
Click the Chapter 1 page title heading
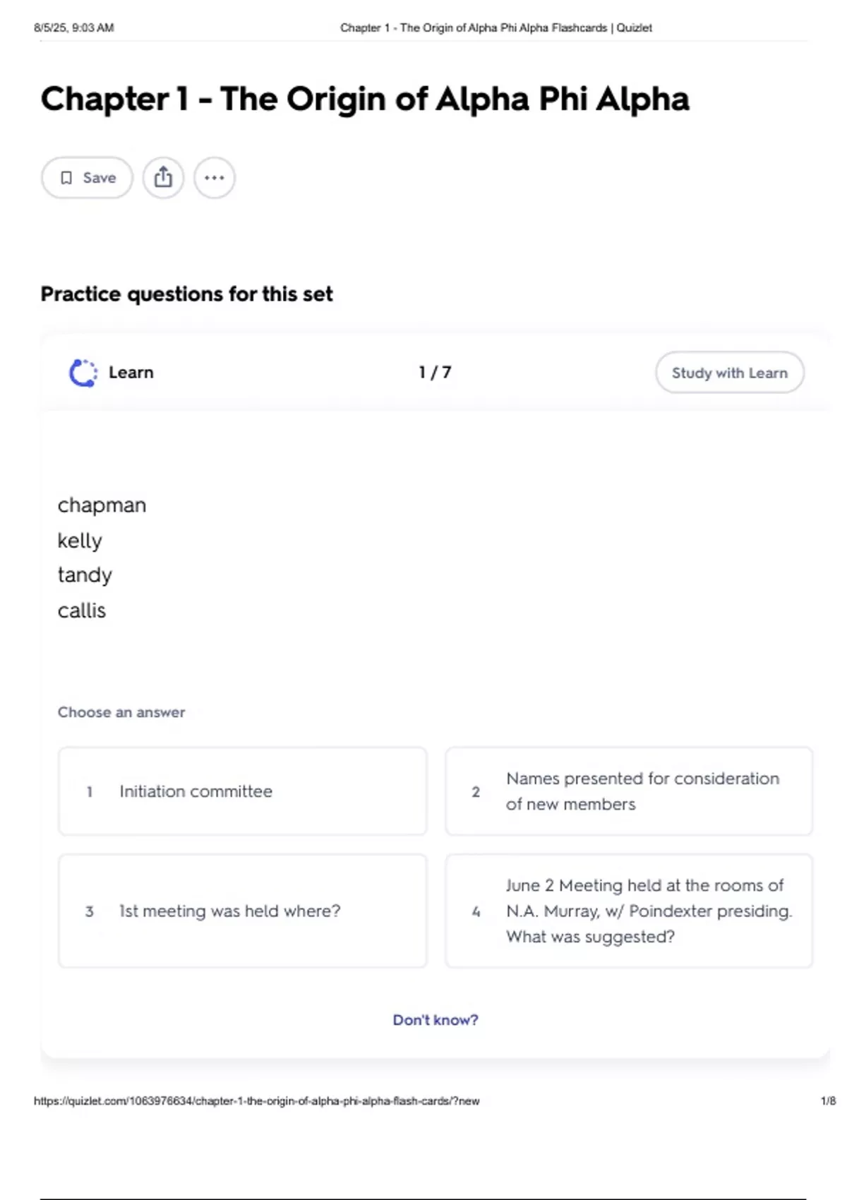(365, 99)
